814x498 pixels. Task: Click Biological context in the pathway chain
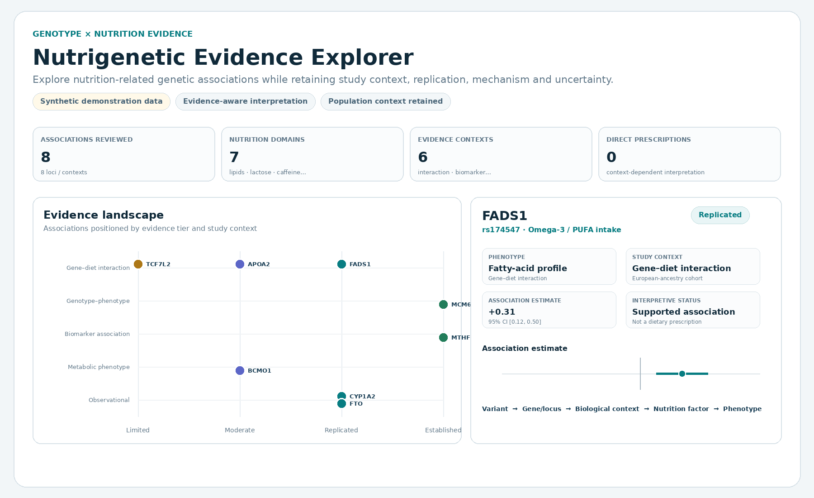coord(607,409)
